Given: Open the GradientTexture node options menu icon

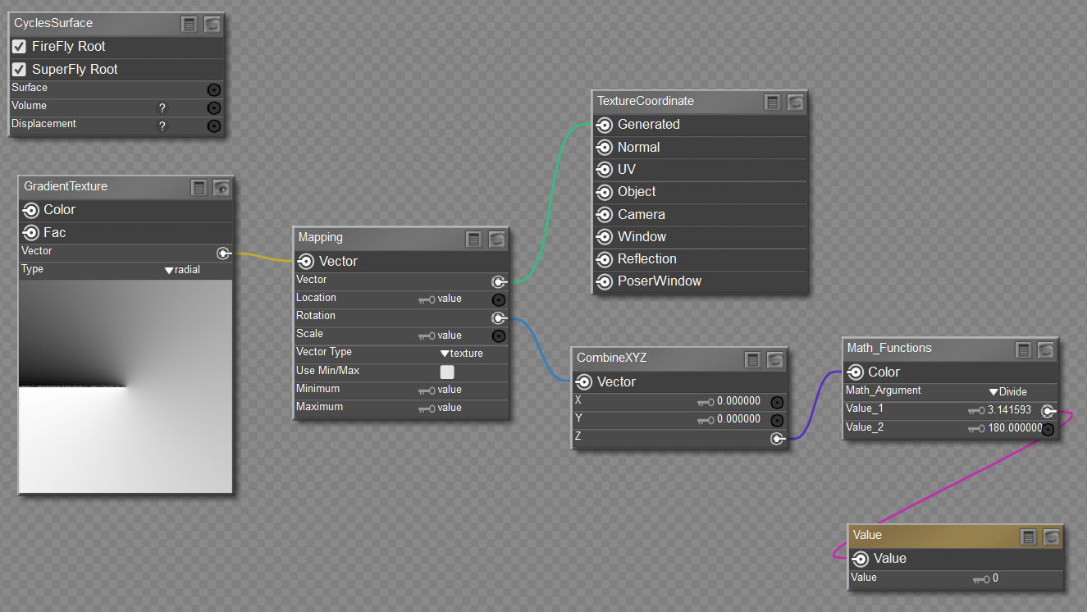Looking at the screenshot, I should pos(199,187).
